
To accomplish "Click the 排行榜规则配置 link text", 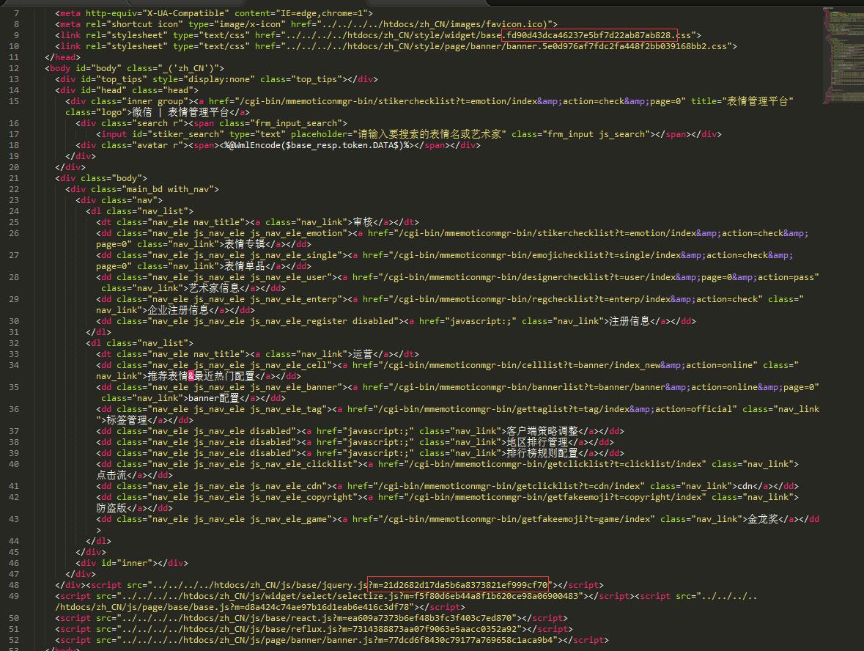I will coord(542,454).
